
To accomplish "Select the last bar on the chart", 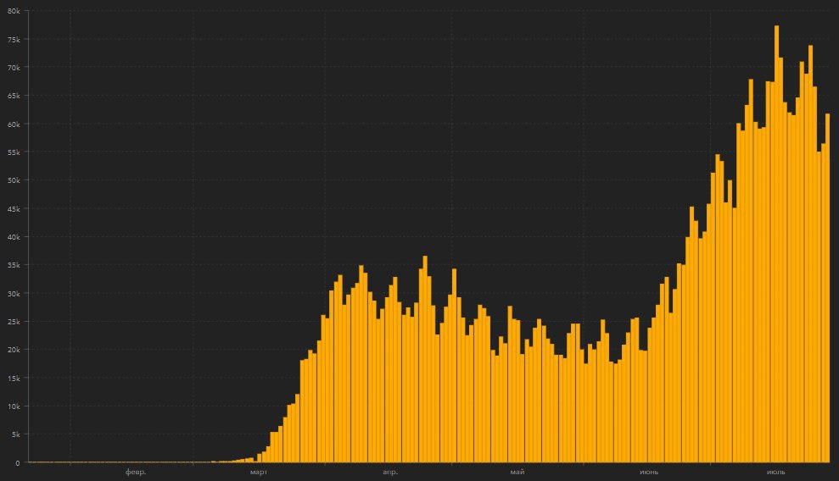I will [828, 288].
